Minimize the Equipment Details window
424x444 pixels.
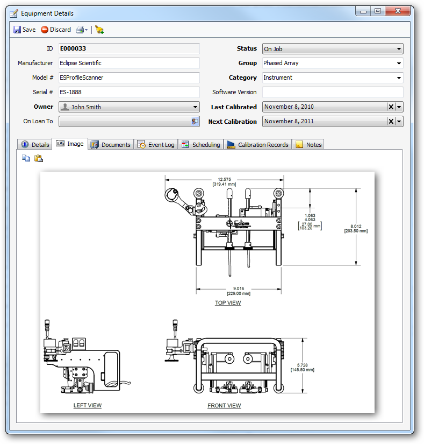(363, 11)
